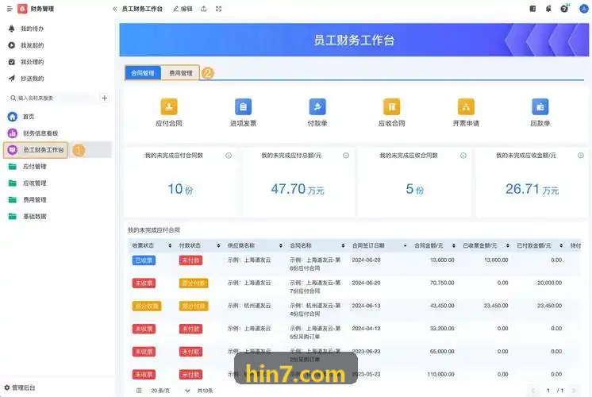Click the yellow 部分收票 status tag
The width and height of the screenshot is (592, 397).
click(x=147, y=306)
